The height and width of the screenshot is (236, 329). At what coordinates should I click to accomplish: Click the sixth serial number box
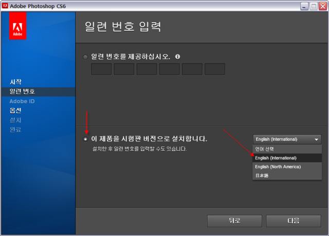click(x=215, y=69)
